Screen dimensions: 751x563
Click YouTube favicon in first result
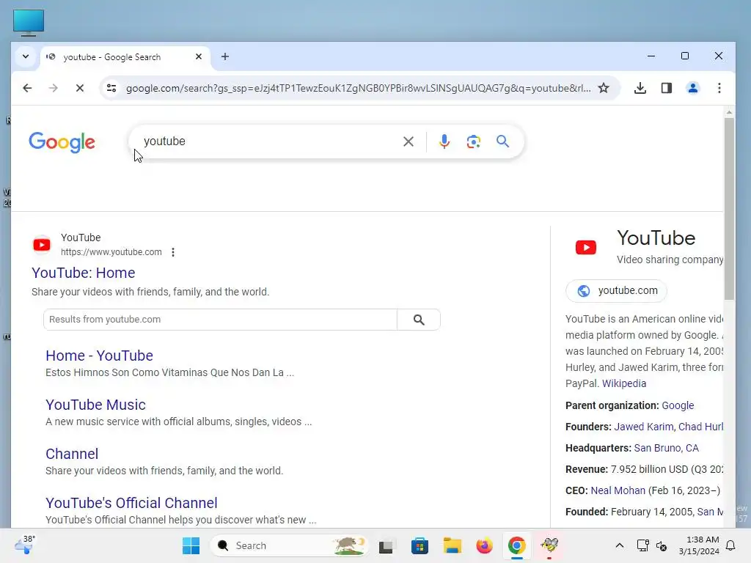42,245
